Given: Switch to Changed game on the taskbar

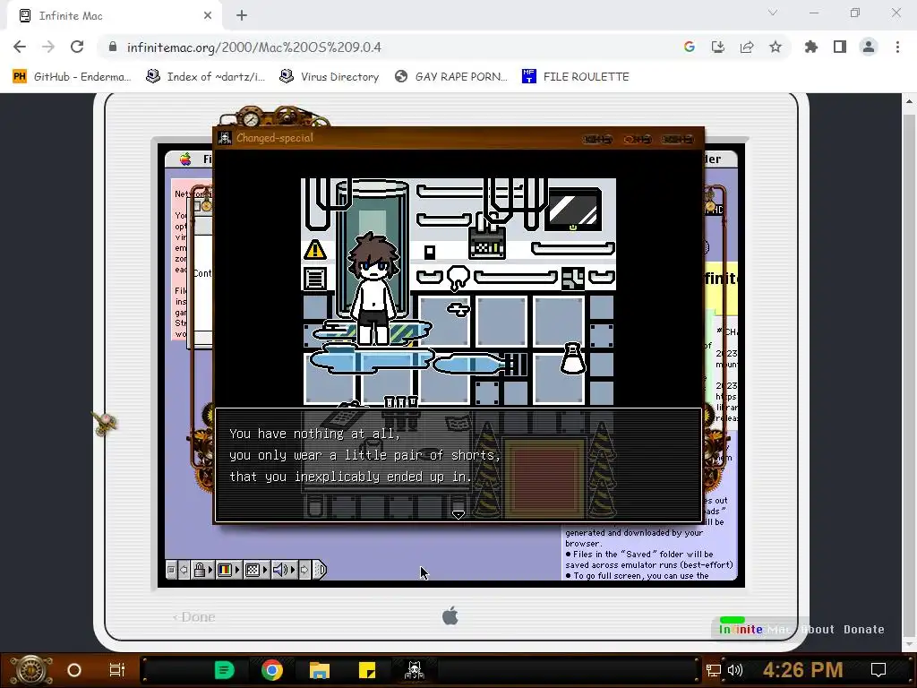Looking at the screenshot, I should pos(415,670).
